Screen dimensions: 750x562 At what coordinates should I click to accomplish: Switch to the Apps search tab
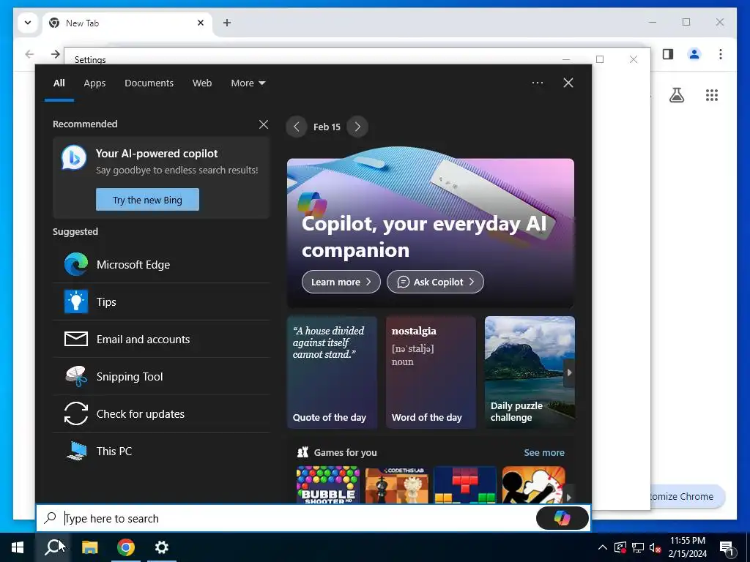(x=94, y=83)
